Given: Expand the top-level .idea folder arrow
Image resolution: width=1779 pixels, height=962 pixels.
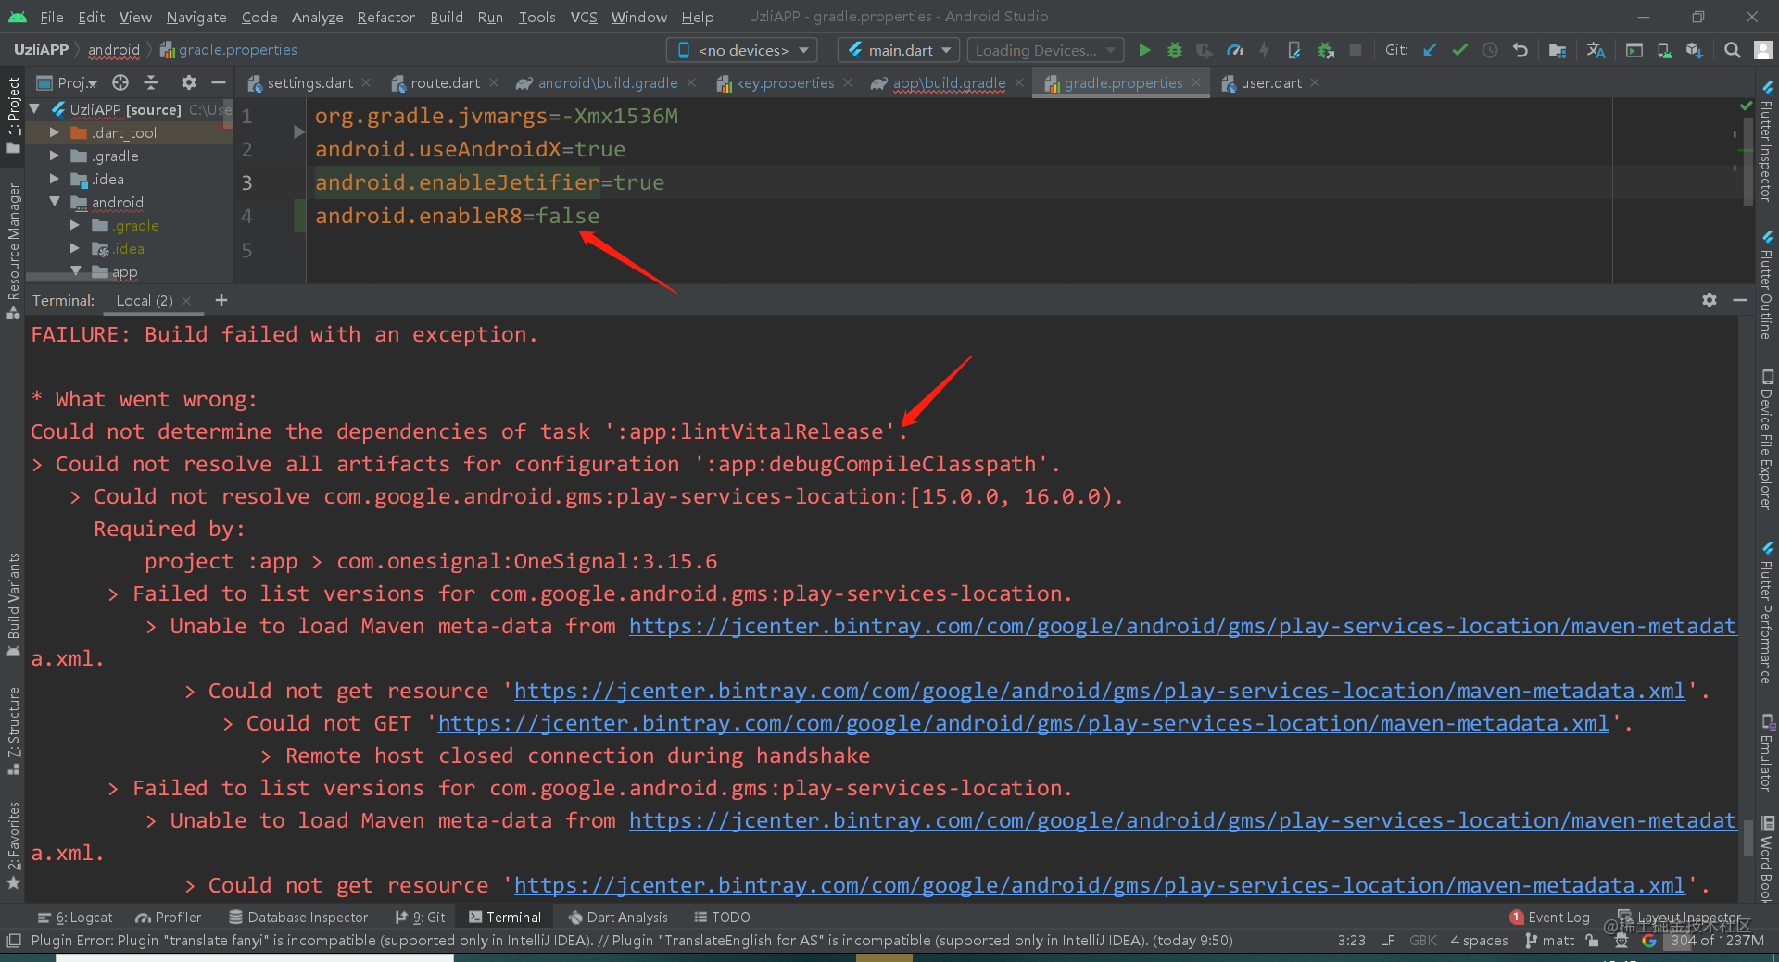Looking at the screenshot, I should [55, 179].
